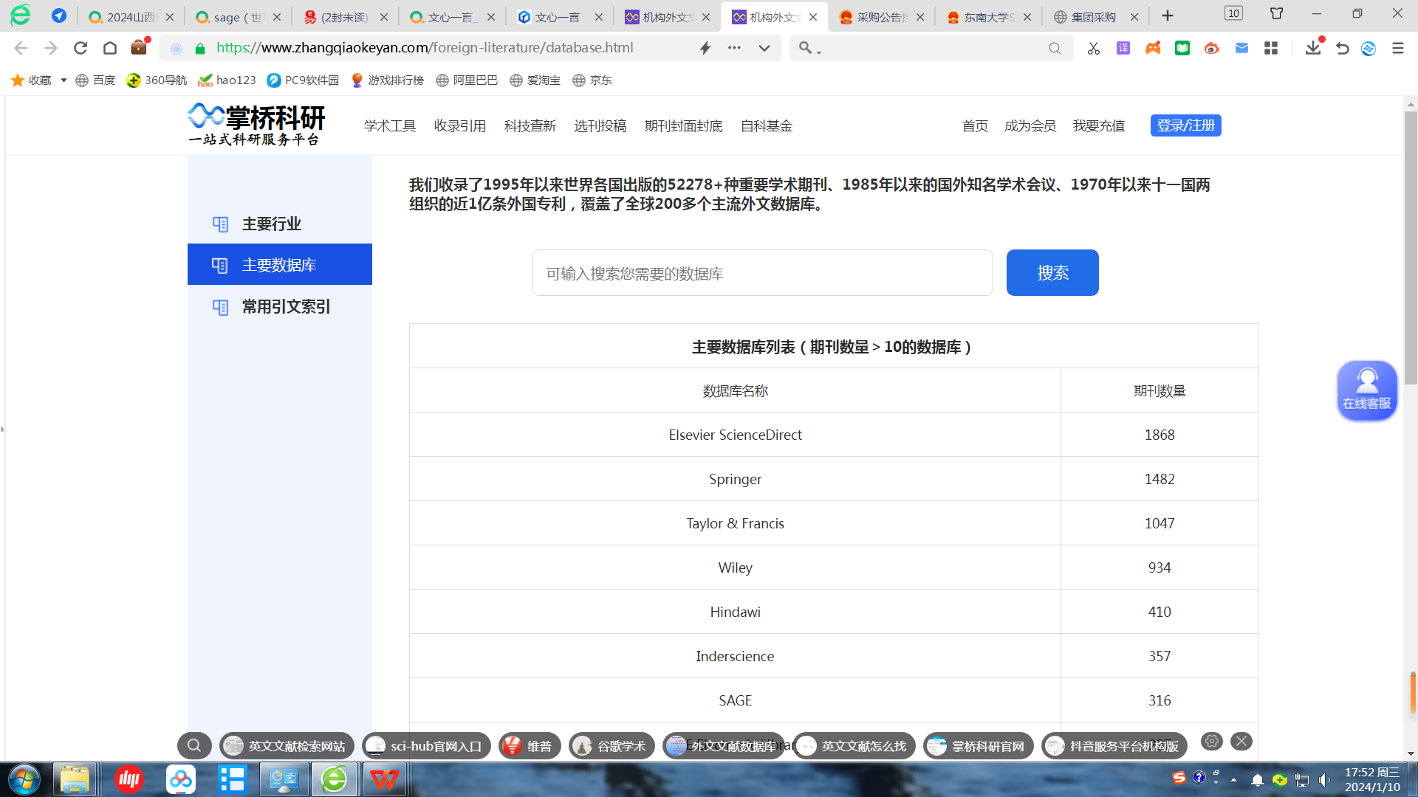The height and width of the screenshot is (797, 1418).
Task: Open the translate extension icon
Action: pyautogui.click(x=1123, y=48)
